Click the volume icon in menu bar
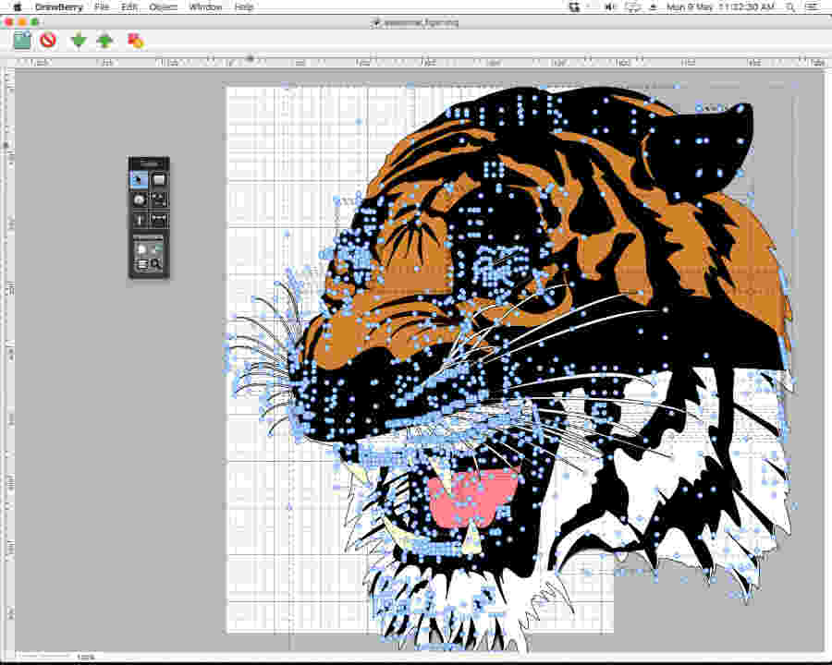Viewport: 832px width, 665px height. click(610, 6)
